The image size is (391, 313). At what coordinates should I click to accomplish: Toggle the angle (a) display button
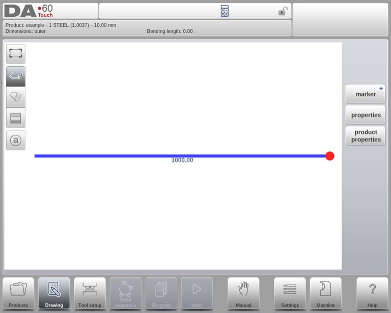click(15, 140)
